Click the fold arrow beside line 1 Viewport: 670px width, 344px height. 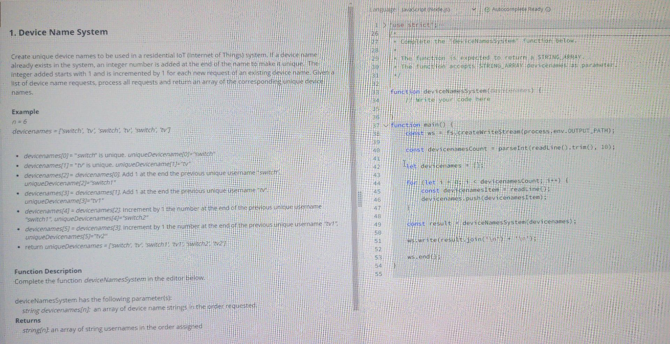[384, 24]
